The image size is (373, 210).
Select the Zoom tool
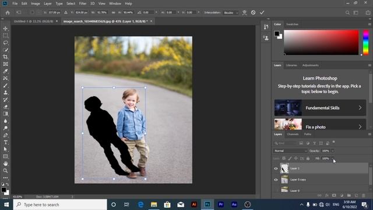5,170
